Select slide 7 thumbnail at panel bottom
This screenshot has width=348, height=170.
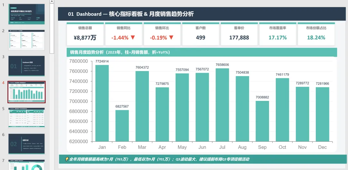[x=26, y=165]
